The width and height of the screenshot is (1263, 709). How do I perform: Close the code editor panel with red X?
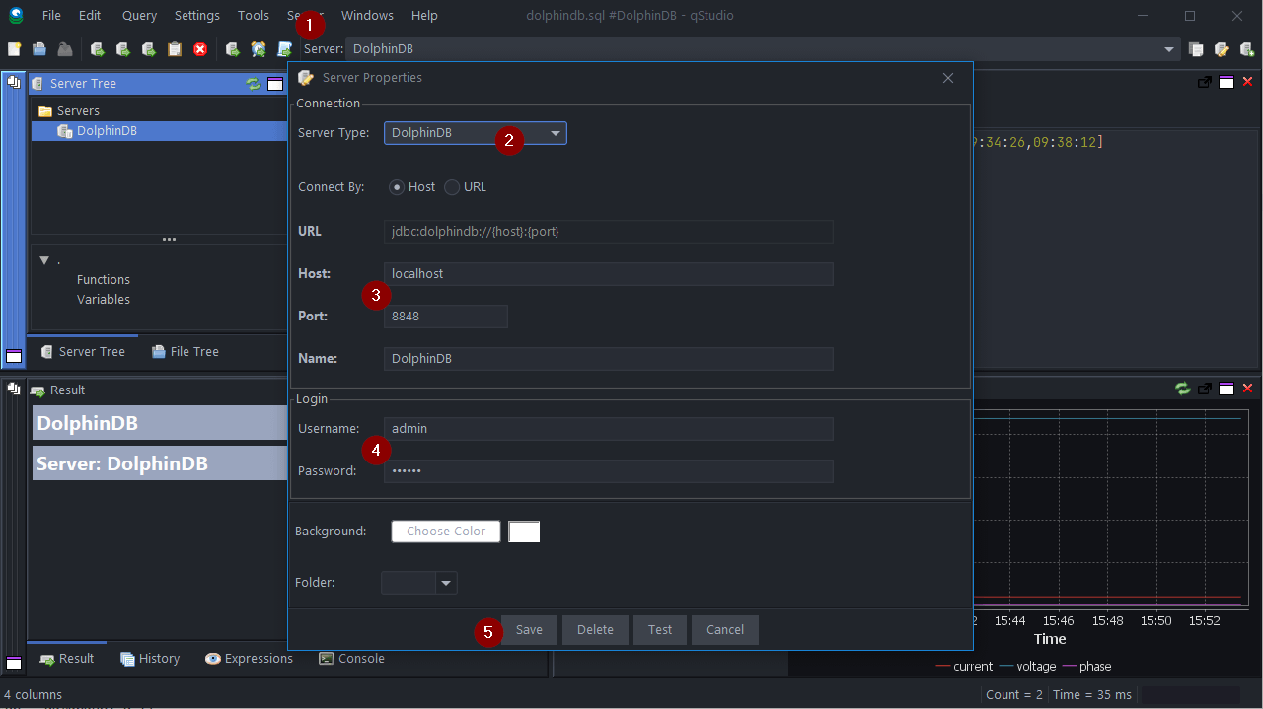1247,82
